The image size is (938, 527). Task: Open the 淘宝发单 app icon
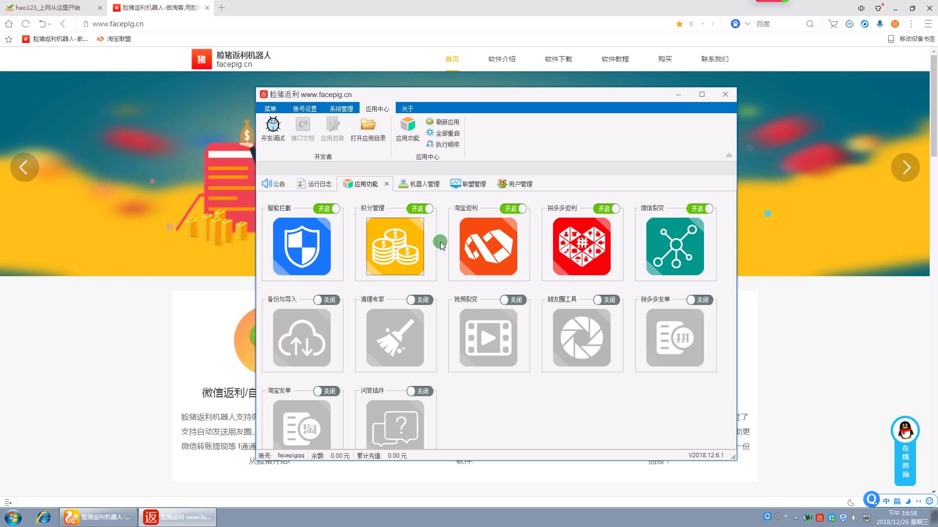[302, 425]
